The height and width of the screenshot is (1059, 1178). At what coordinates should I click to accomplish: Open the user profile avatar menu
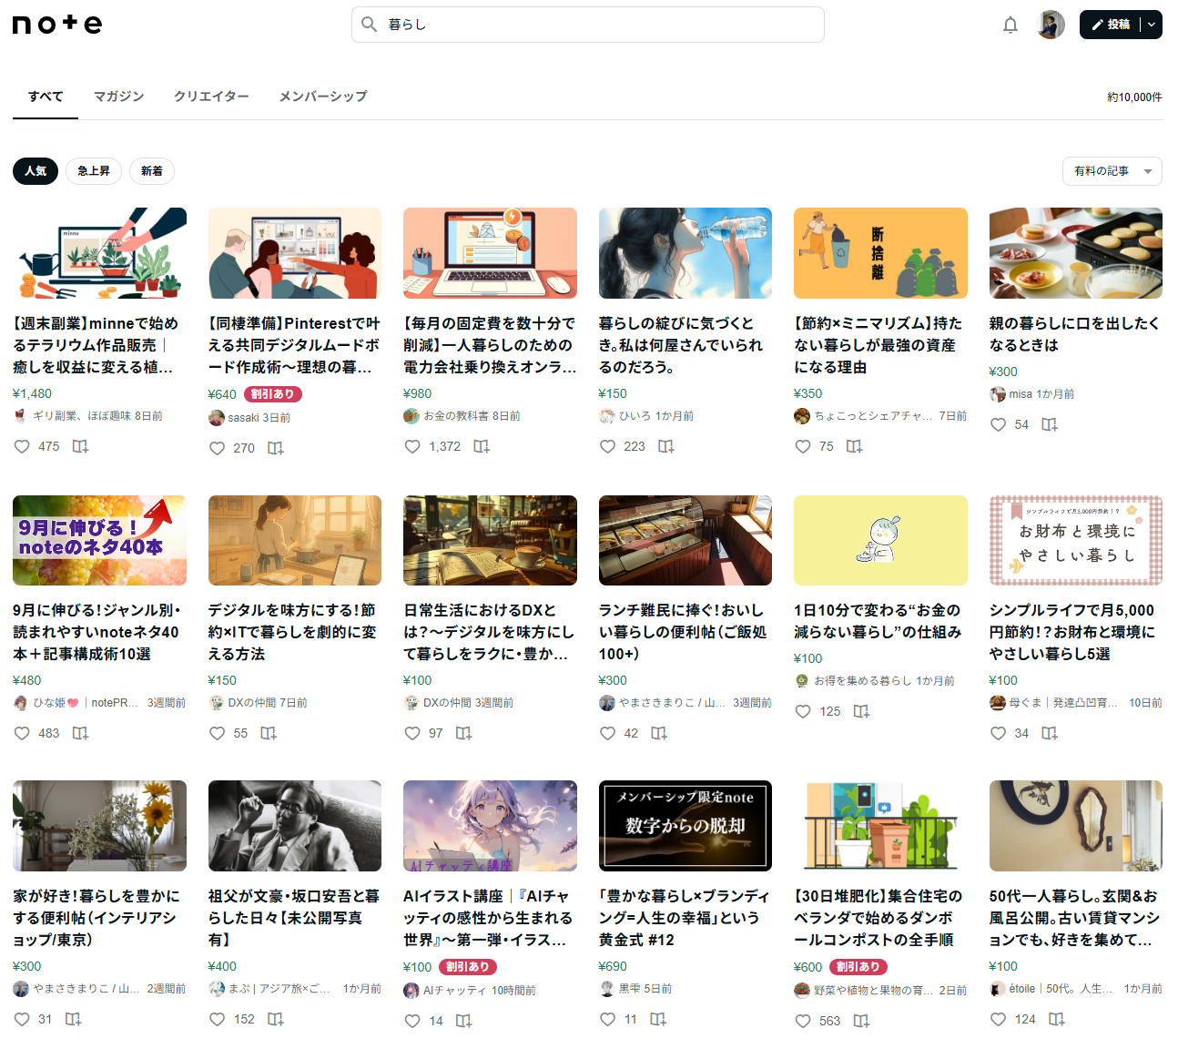pos(1051,25)
